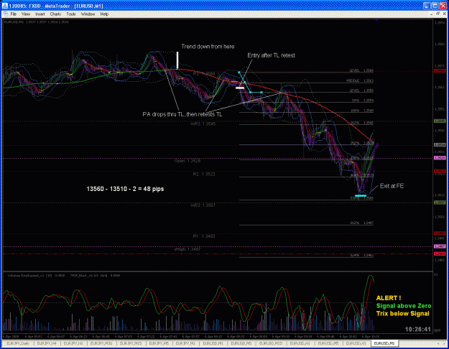
Task: Select the white entry marker dash
Action: tap(240, 88)
